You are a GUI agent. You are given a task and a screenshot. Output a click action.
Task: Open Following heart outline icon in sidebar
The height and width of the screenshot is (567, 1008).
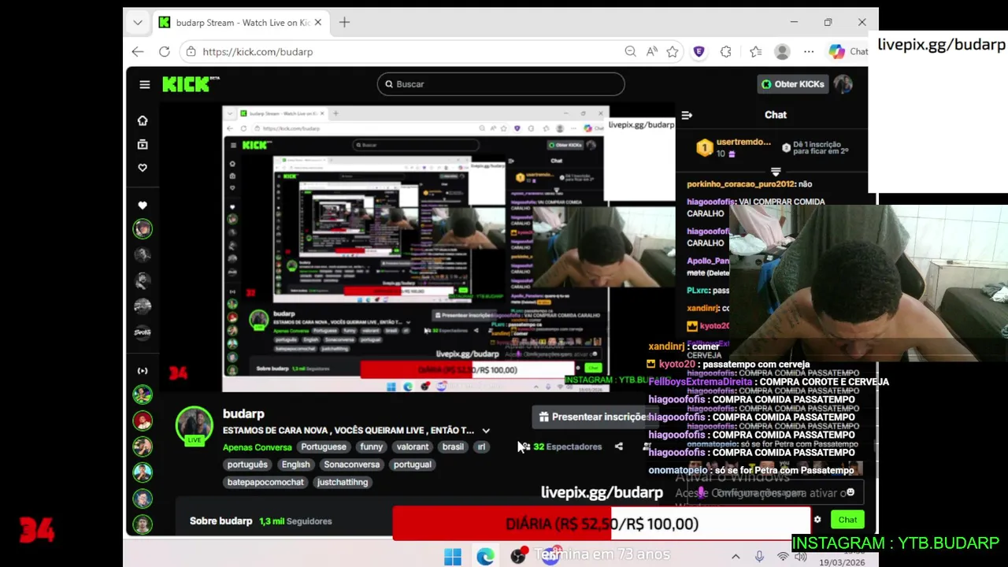click(143, 168)
